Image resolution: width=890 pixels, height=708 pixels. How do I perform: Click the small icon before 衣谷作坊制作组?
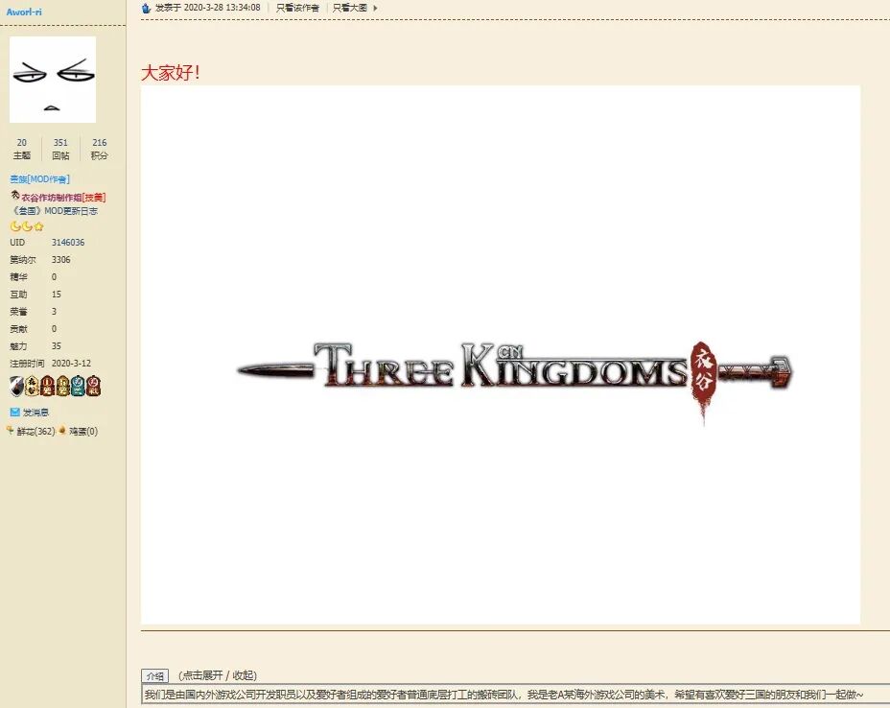(15, 196)
